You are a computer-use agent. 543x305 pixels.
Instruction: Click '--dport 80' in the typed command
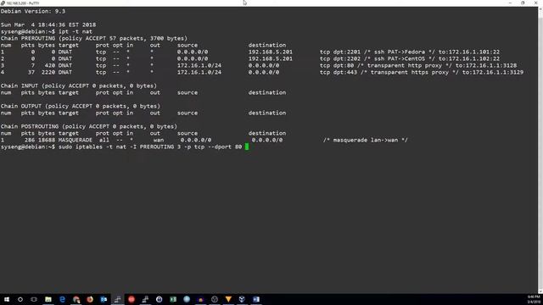225,147
